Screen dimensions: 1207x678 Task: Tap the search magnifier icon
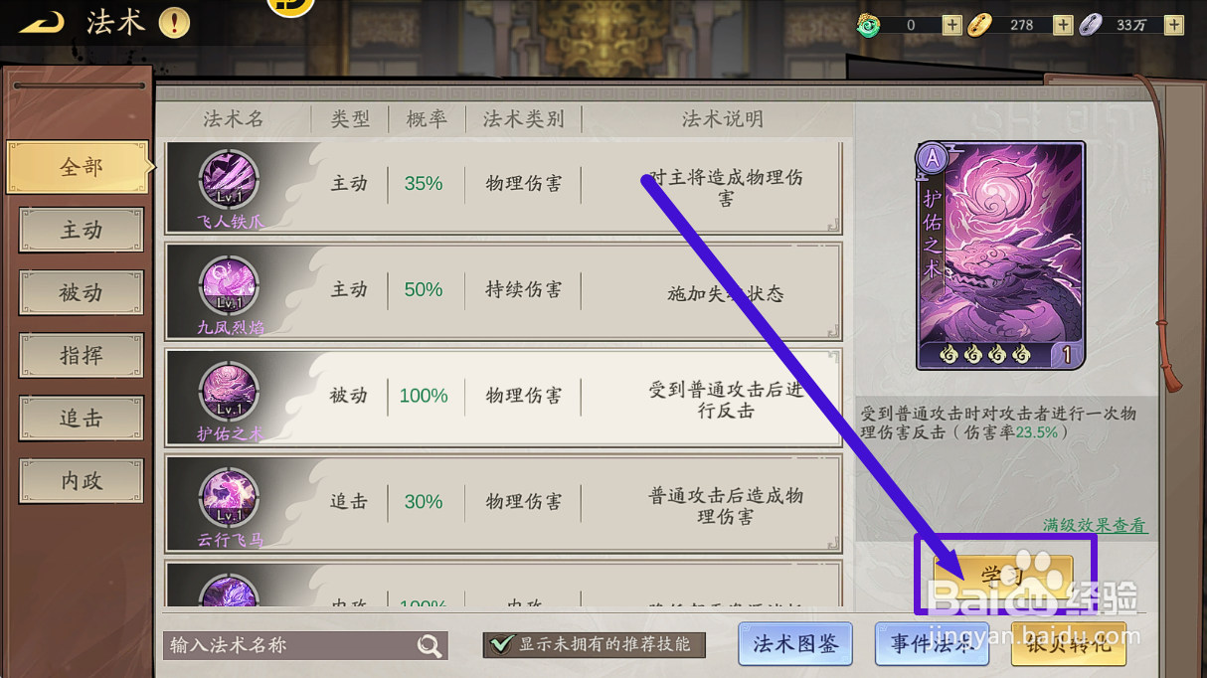tap(430, 646)
